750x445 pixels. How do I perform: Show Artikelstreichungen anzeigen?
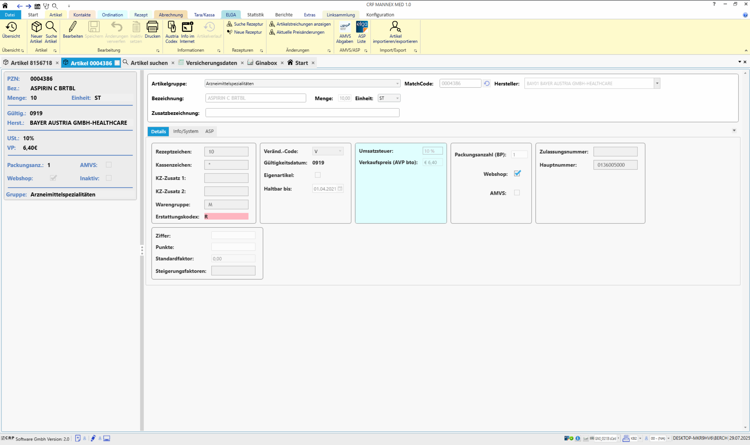(300, 24)
